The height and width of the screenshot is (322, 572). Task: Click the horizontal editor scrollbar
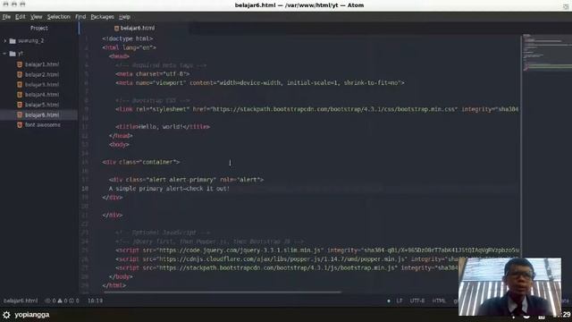[223, 292]
